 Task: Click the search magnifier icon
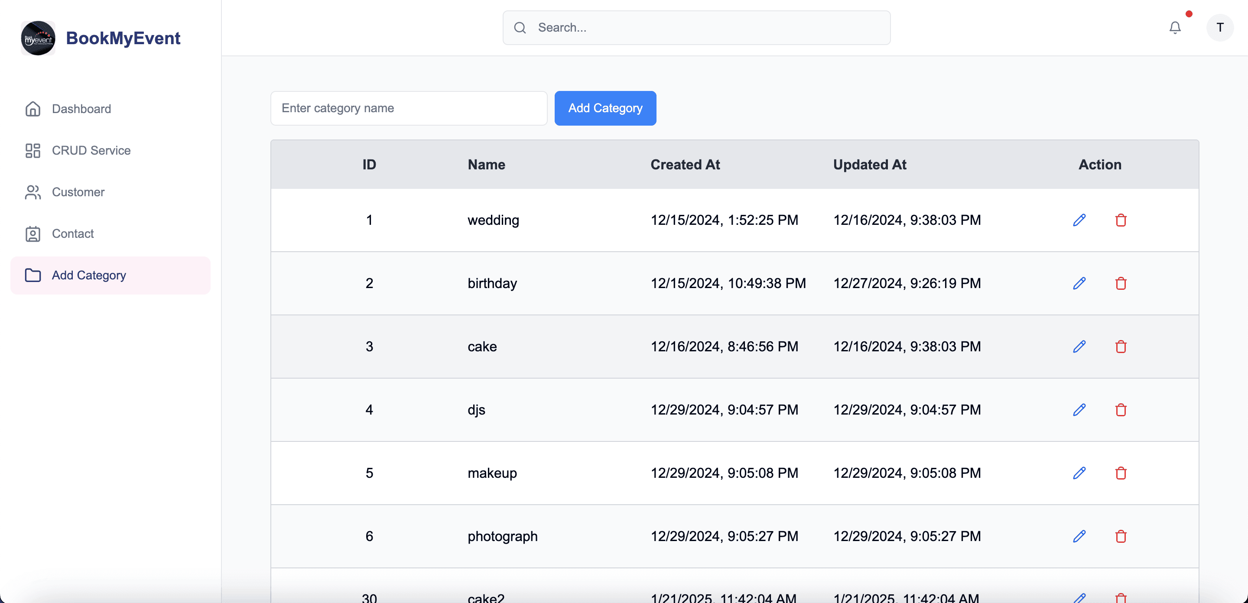click(520, 28)
